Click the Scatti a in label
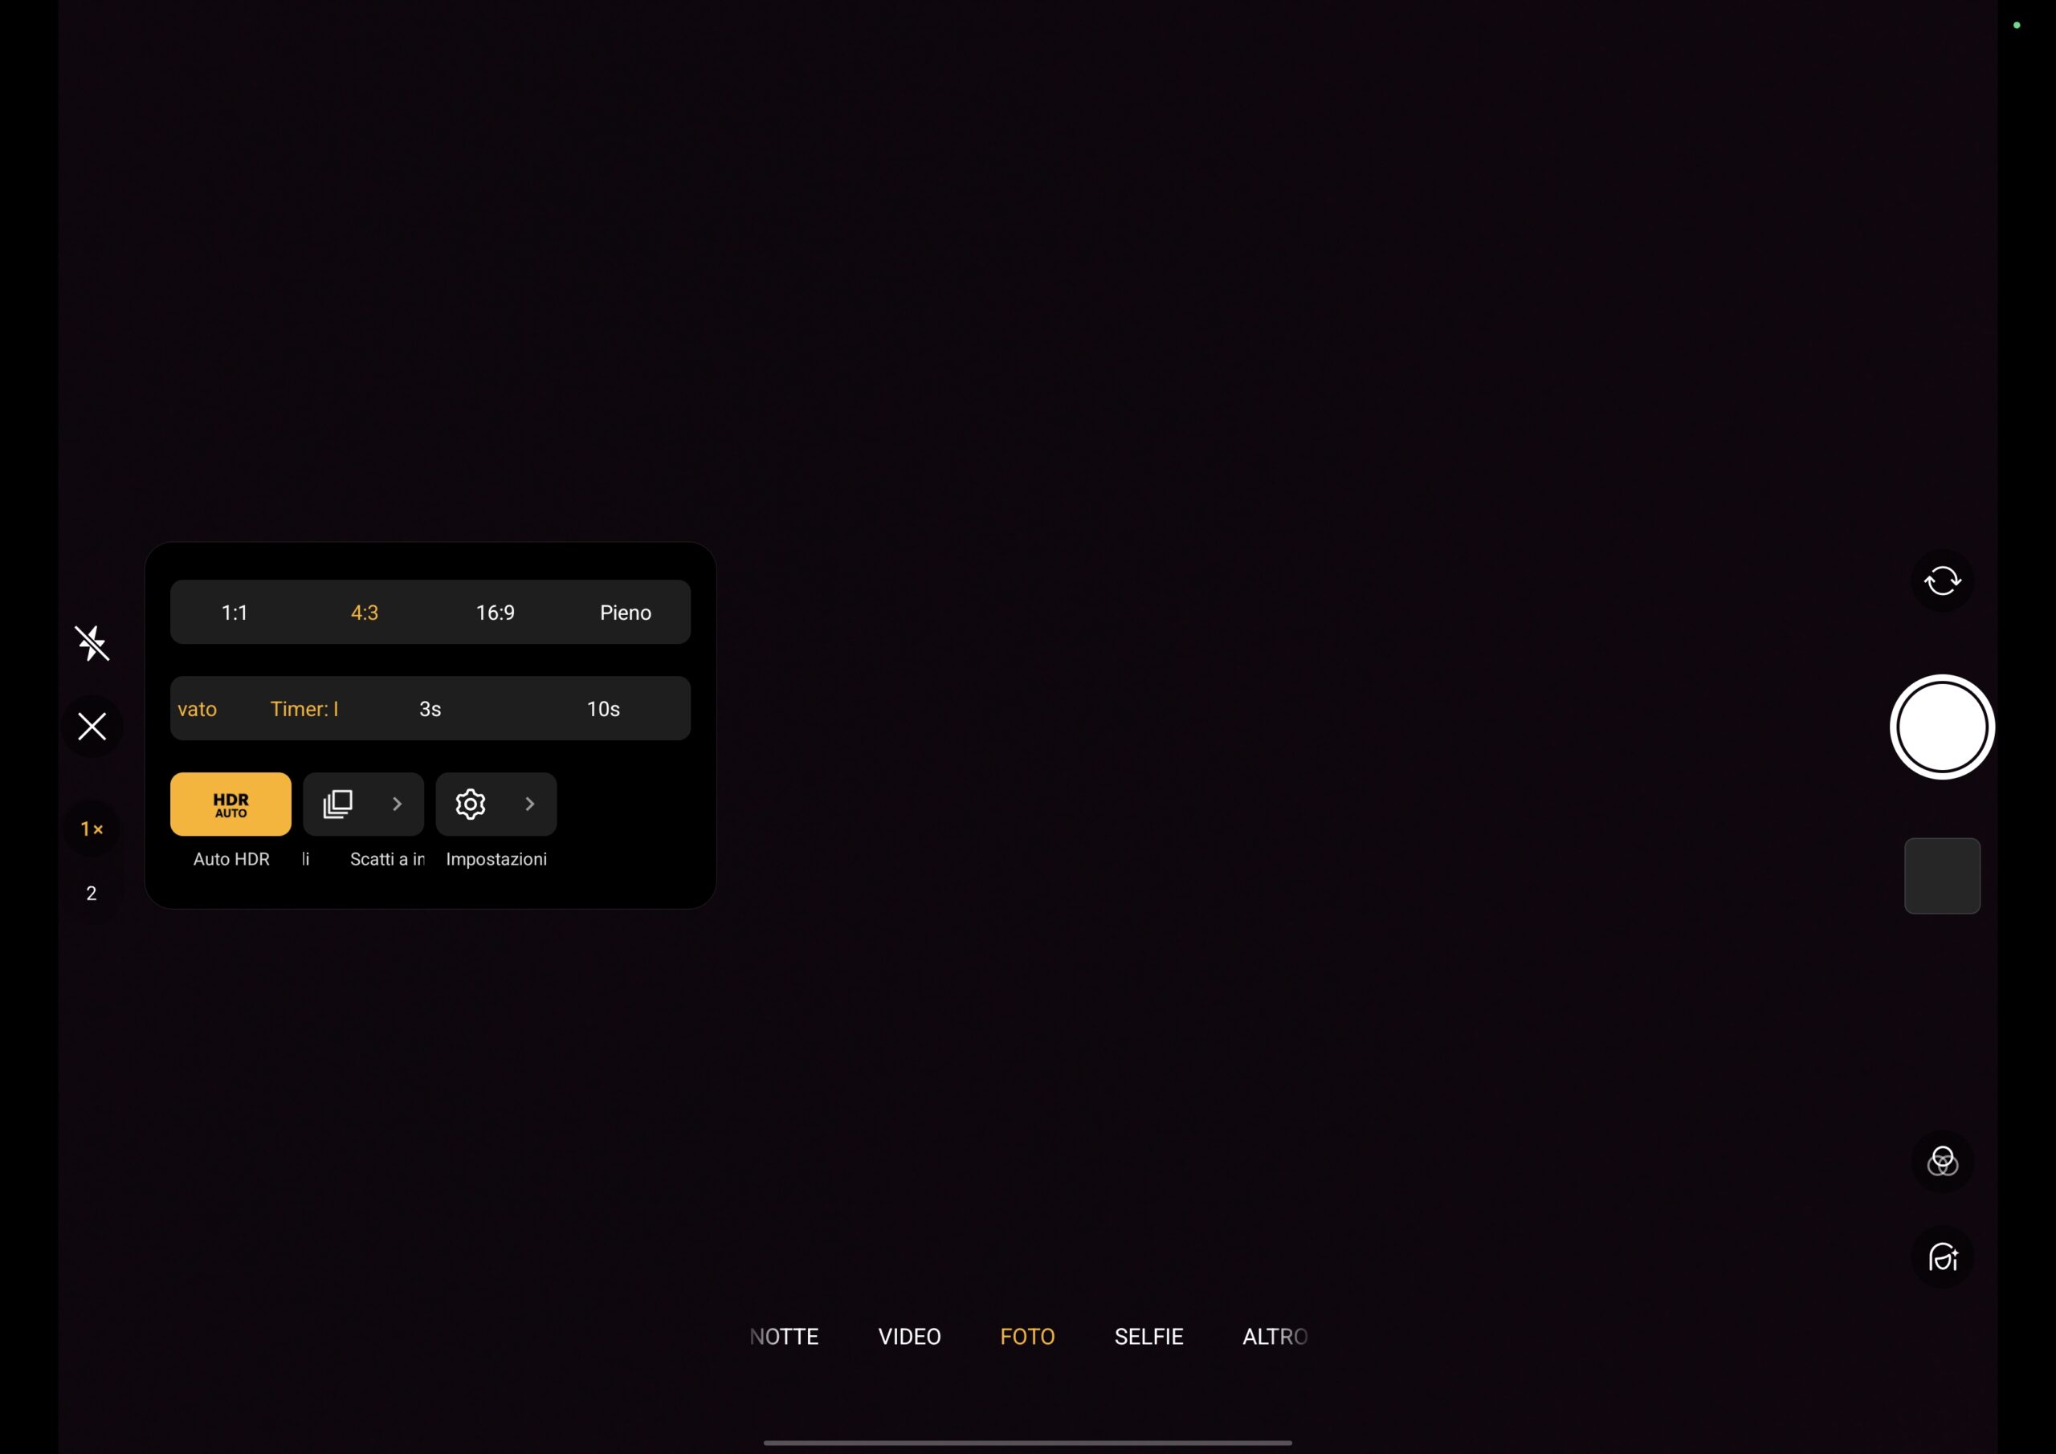Viewport: 2056px width, 1454px height. [387, 860]
